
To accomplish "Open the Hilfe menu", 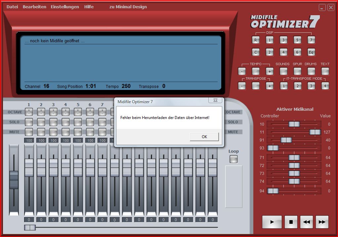I will 89,7.
